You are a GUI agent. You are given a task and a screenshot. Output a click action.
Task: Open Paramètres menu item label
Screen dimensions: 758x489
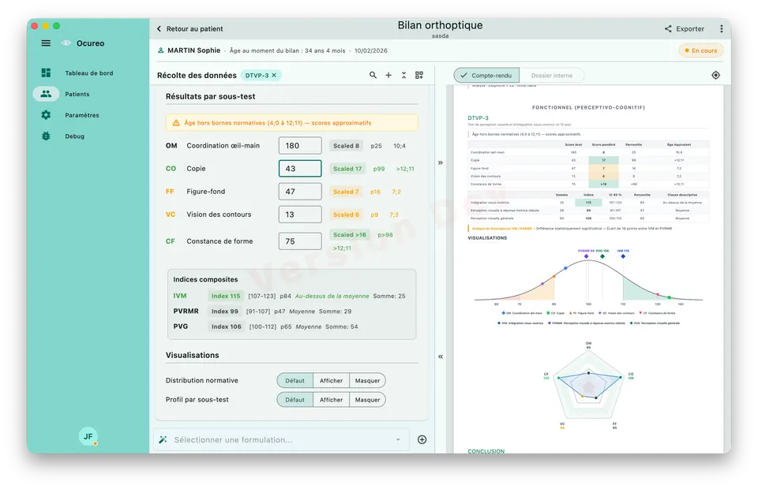click(x=82, y=115)
